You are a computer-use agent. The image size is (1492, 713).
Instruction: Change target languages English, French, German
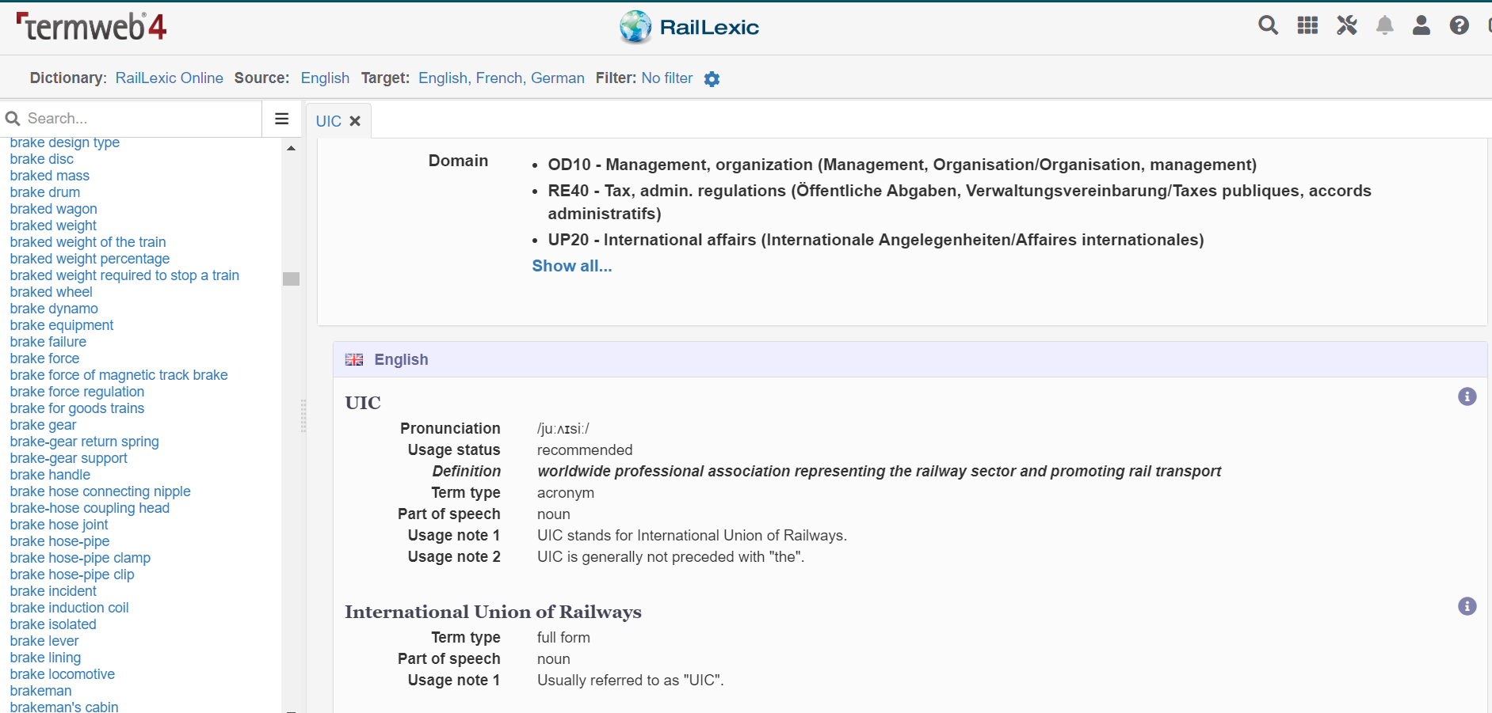[x=502, y=78]
